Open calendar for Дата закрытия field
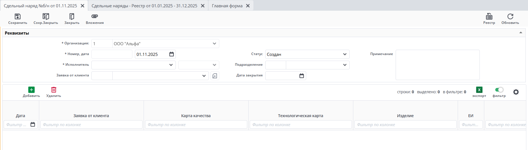528x150 pixels. pos(301,76)
